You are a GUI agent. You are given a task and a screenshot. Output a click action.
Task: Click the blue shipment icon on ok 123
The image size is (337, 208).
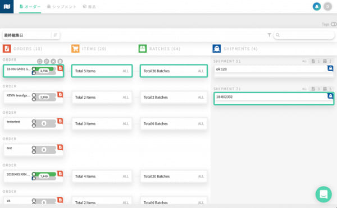pyautogui.click(x=330, y=68)
